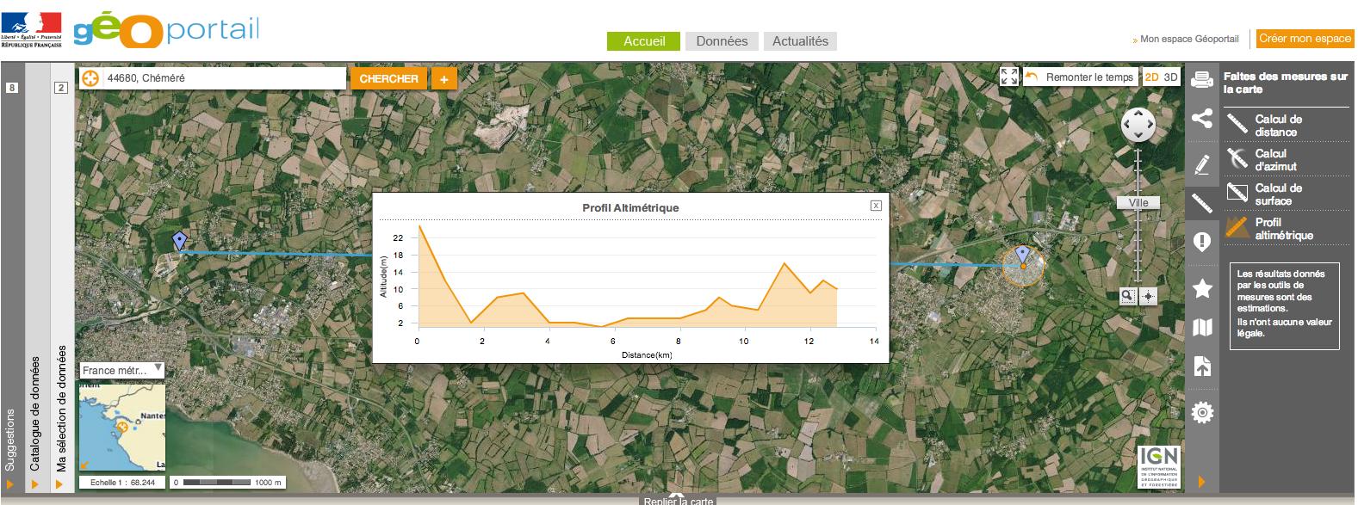
Task: Click the exclamation mark report icon
Action: point(1202,242)
